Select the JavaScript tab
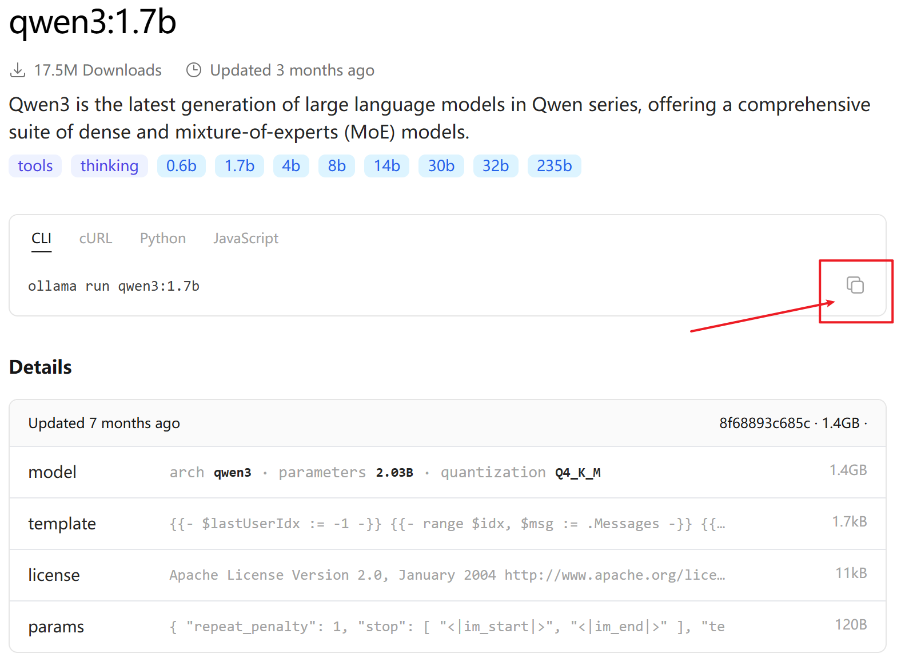Screen dimensions: 901x665 (x=246, y=239)
